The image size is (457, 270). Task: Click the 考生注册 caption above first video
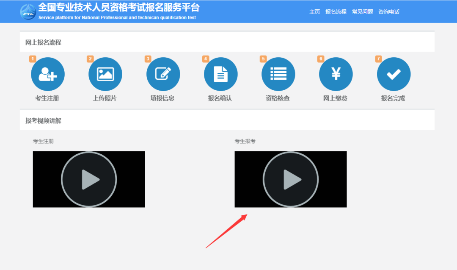click(44, 141)
